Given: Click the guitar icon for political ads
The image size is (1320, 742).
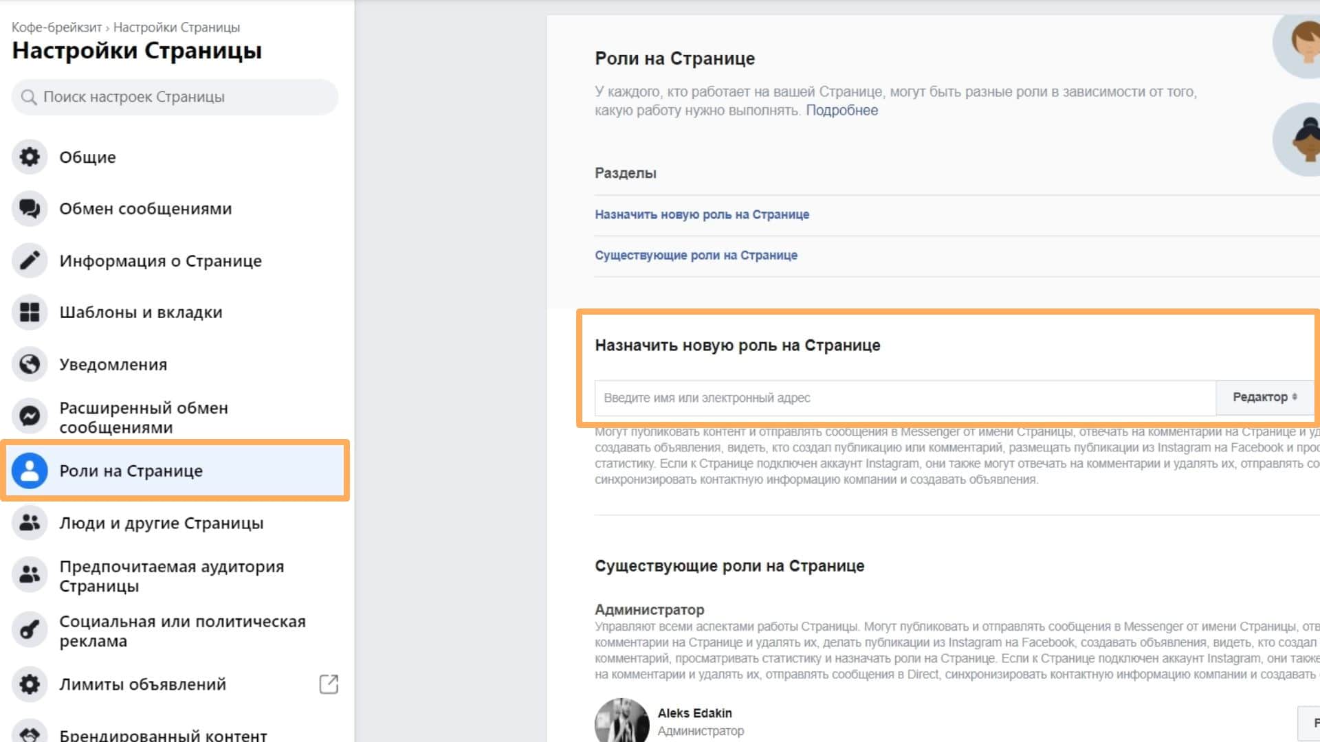Looking at the screenshot, I should [x=29, y=630].
